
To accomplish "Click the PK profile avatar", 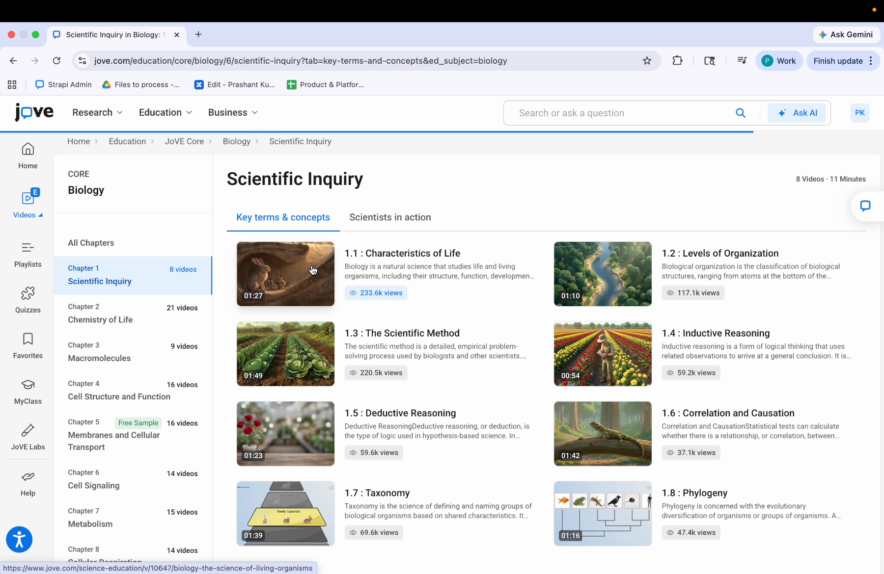I will point(860,113).
